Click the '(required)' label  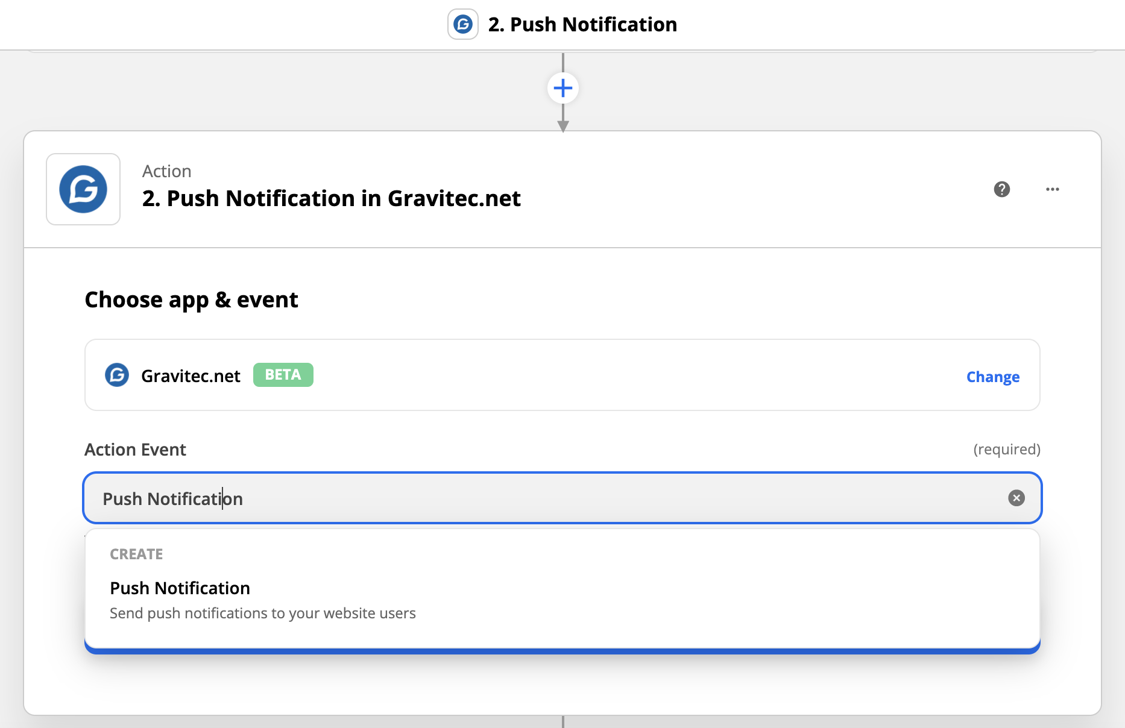click(1007, 450)
